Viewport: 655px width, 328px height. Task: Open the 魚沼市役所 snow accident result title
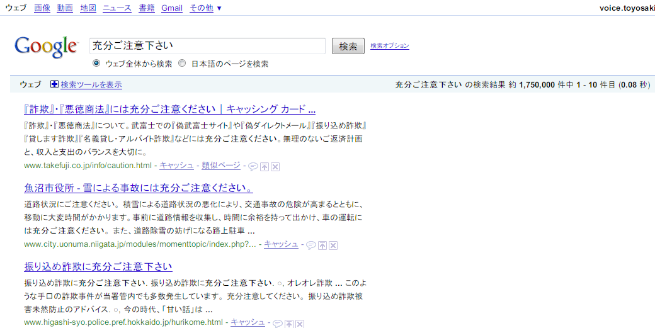click(x=139, y=188)
